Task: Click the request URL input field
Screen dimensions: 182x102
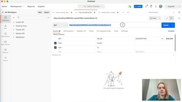Action: [114, 25]
